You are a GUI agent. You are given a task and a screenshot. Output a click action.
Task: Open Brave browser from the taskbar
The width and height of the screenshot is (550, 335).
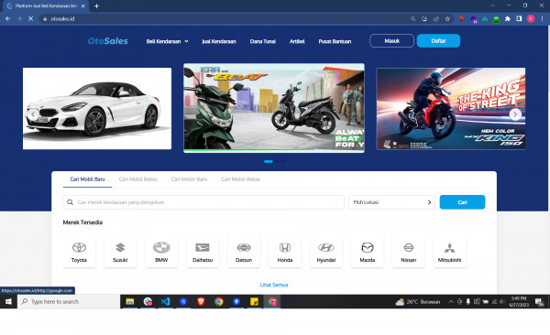[x=201, y=301]
